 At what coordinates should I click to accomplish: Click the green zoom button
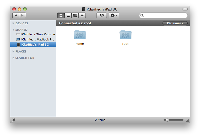[25, 9]
